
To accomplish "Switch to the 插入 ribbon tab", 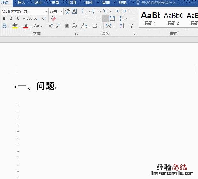I will [21, 3].
